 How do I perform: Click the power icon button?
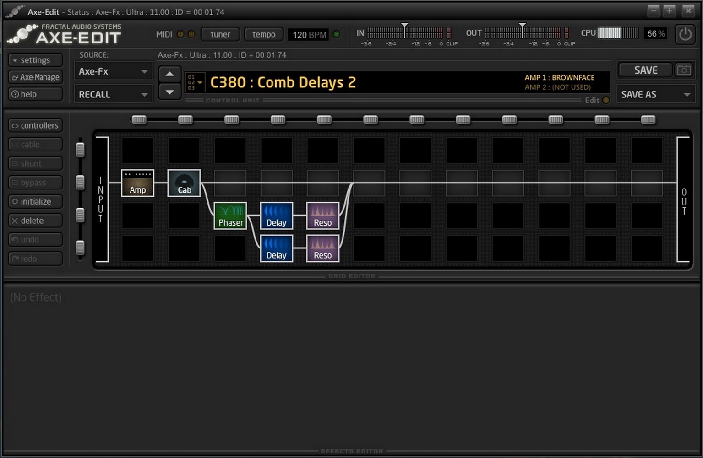tap(685, 34)
